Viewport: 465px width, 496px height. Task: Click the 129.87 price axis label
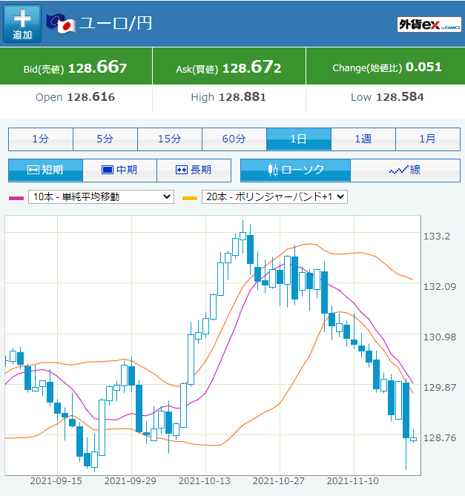440,388
